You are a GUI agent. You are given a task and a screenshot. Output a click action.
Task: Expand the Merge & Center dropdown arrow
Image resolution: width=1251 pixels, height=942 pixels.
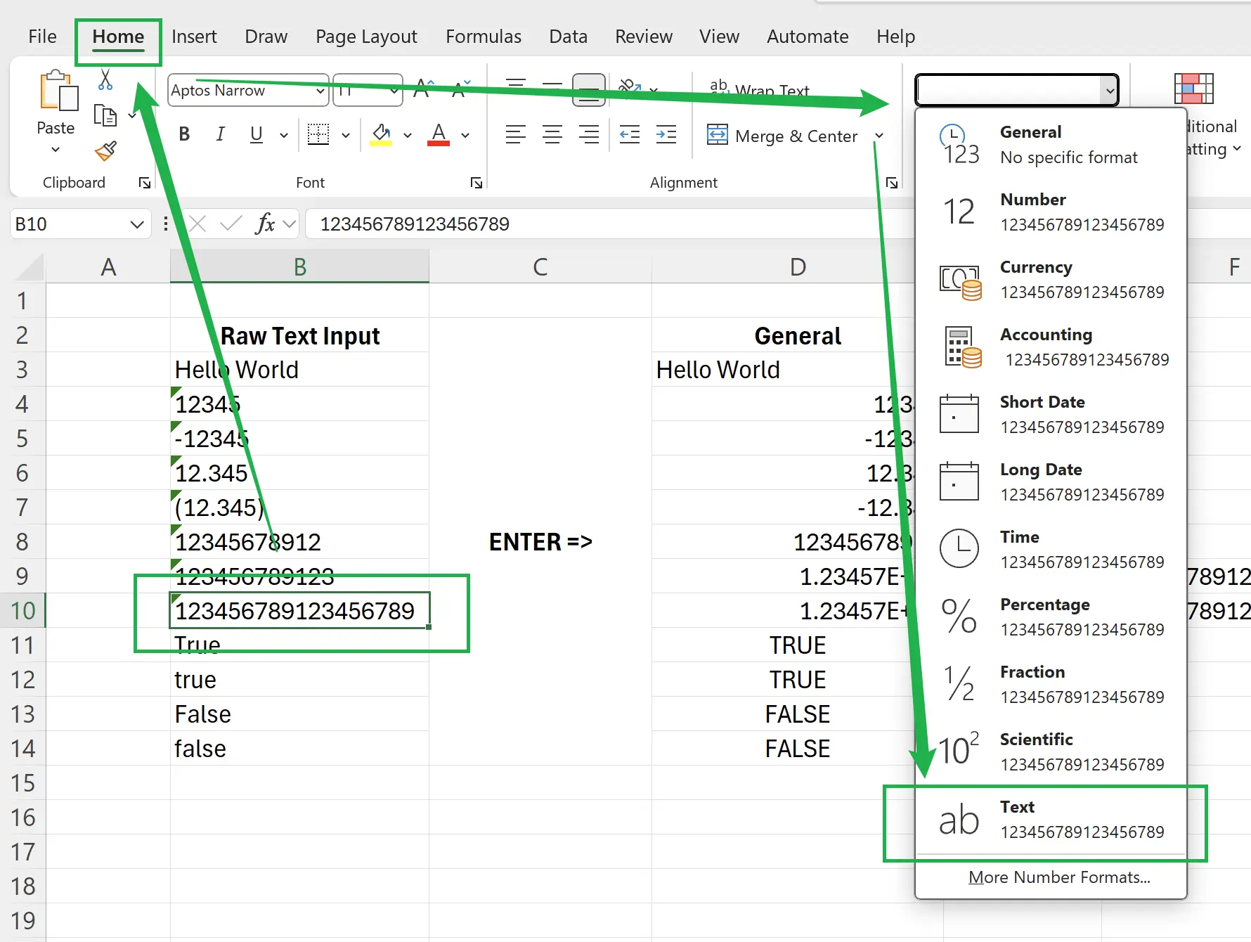coord(879,136)
